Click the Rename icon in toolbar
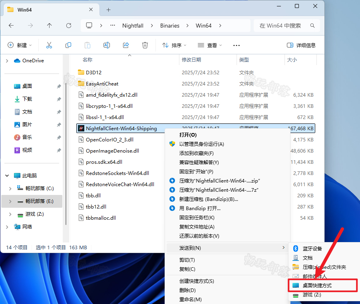Viewport: 360px width, 304px height. [x=107, y=45]
